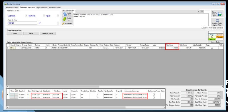Select the baixa row 8675607
The width and height of the screenshot is (228, 112).
tap(86, 97)
